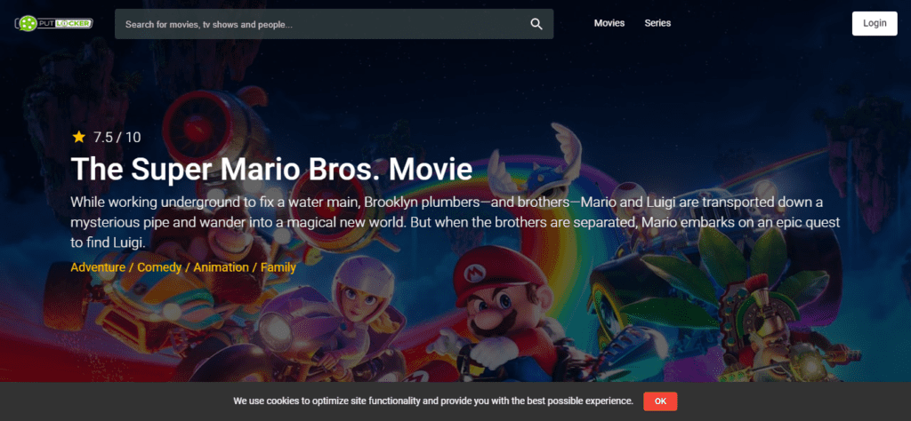This screenshot has height=421, width=911.
Task: Open the Putlocker logo home link
Action: (53, 23)
